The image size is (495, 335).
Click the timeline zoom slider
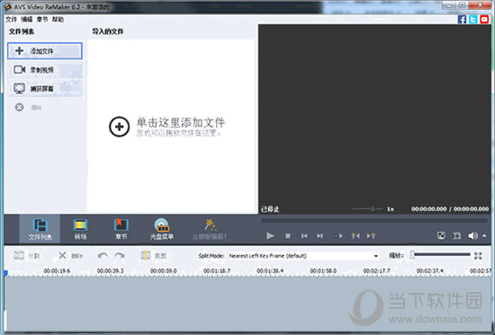point(440,255)
